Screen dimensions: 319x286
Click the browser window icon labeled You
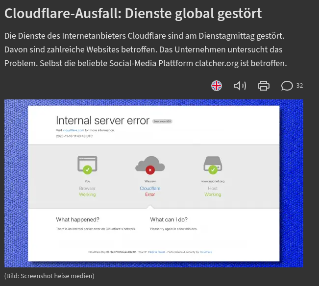[x=87, y=165]
